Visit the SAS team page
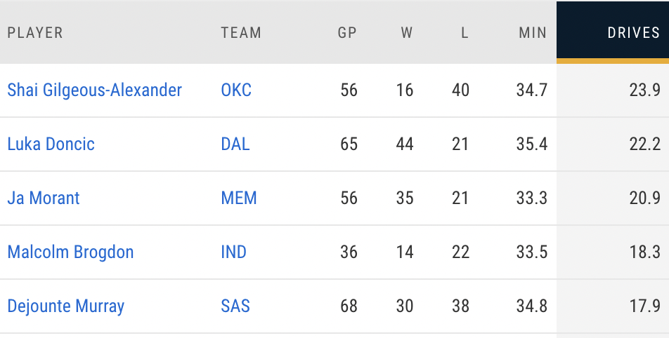669x338 pixels. 235,306
